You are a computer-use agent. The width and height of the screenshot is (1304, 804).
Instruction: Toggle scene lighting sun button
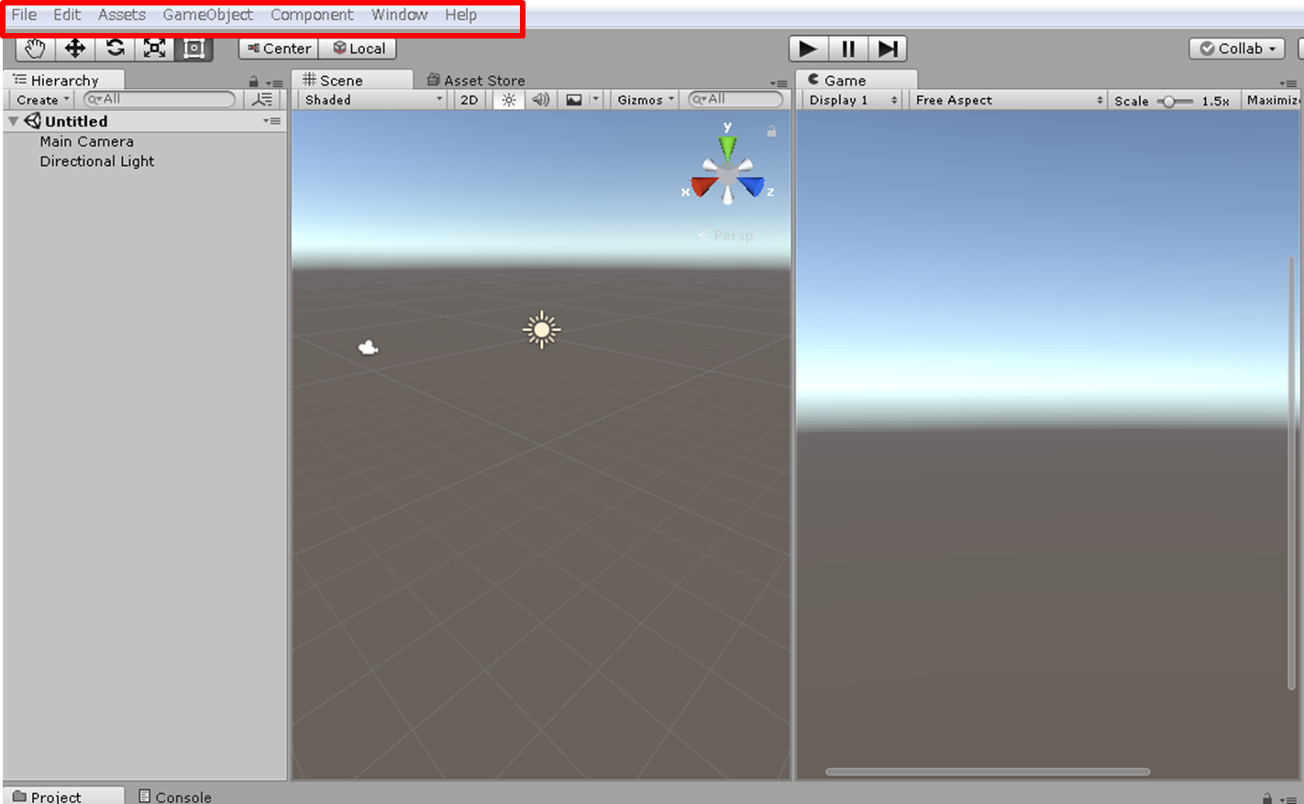[x=509, y=100]
